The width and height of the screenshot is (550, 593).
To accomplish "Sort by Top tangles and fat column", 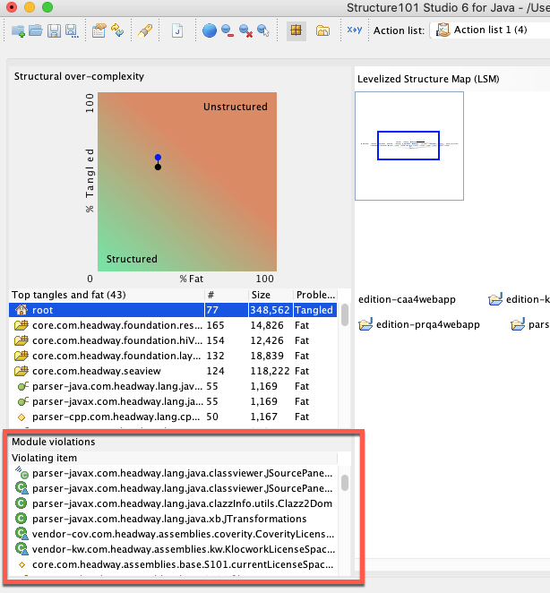I will [x=107, y=295].
